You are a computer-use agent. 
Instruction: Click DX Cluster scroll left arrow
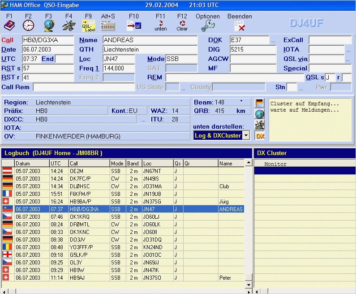257,291
